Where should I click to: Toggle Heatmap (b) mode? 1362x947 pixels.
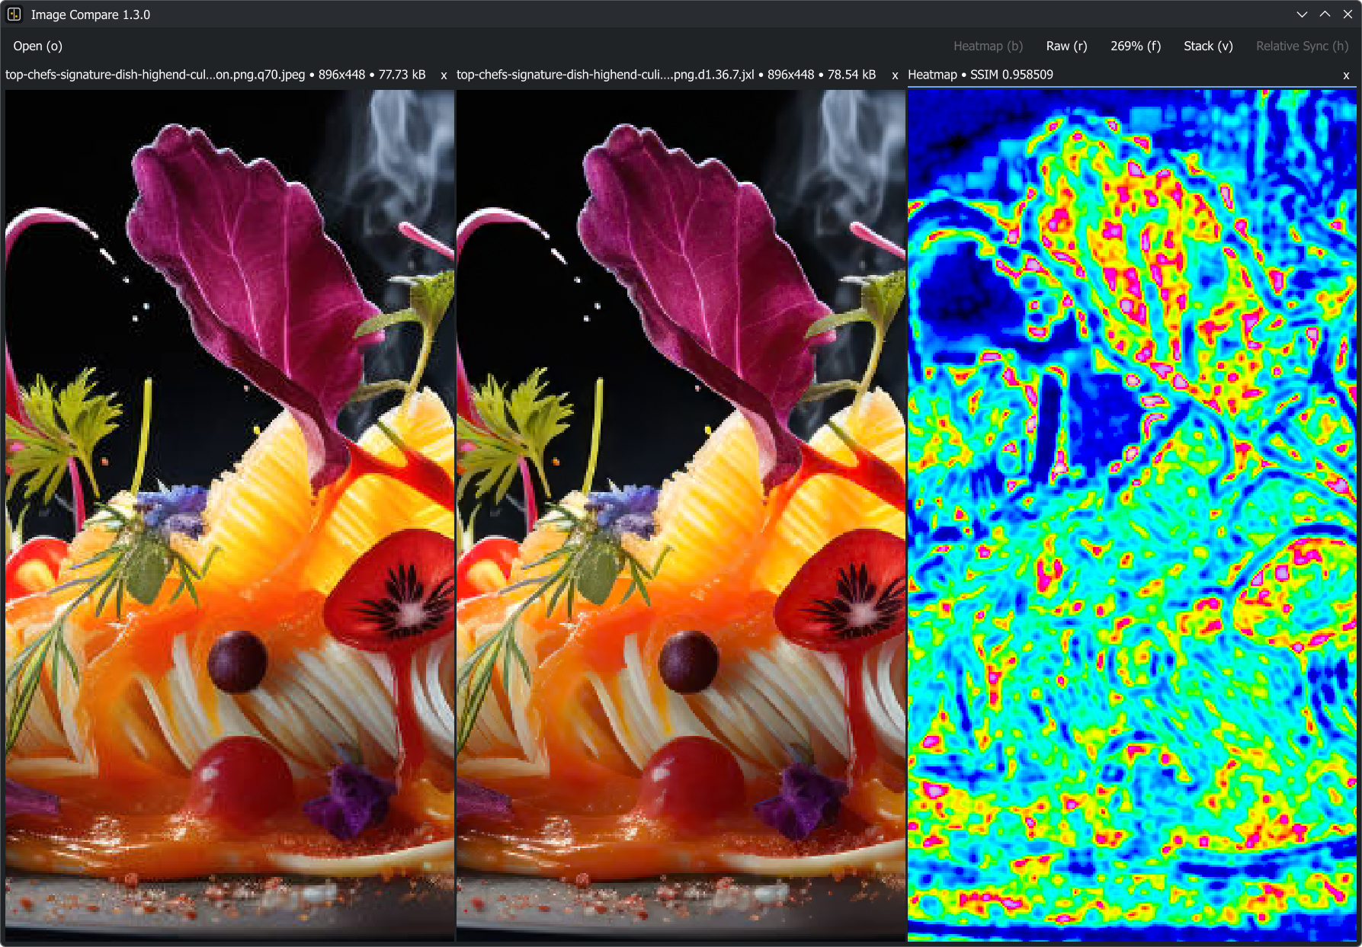988,46
